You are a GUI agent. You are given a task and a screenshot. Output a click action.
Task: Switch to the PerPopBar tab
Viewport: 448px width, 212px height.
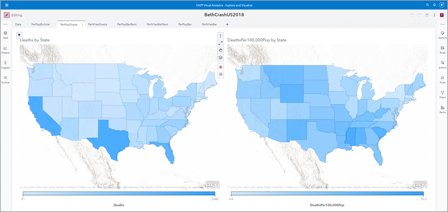coord(185,25)
